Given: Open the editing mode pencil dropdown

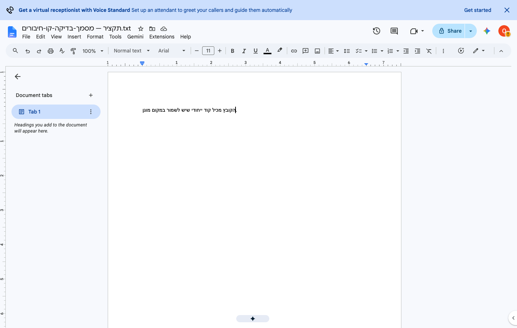Looking at the screenshot, I should (479, 51).
